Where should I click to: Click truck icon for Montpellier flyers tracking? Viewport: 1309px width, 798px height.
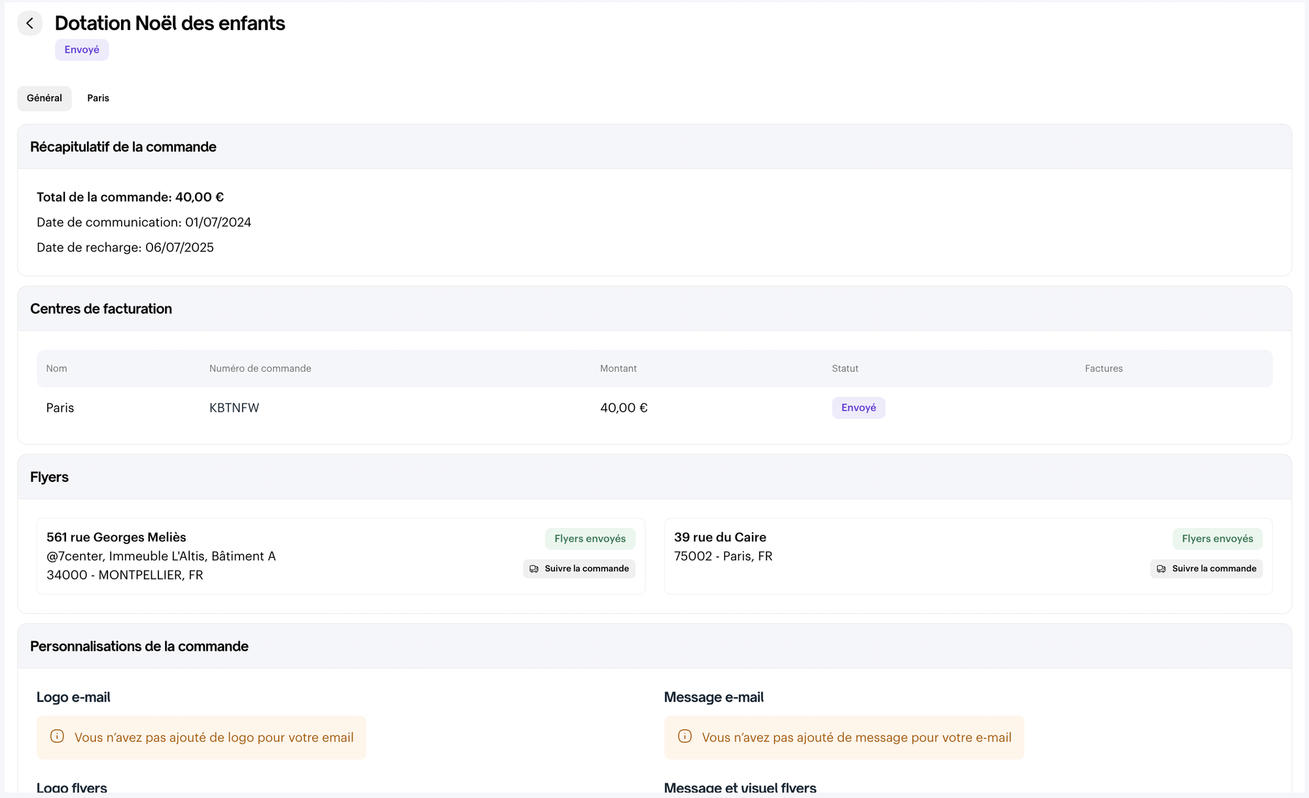(534, 569)
